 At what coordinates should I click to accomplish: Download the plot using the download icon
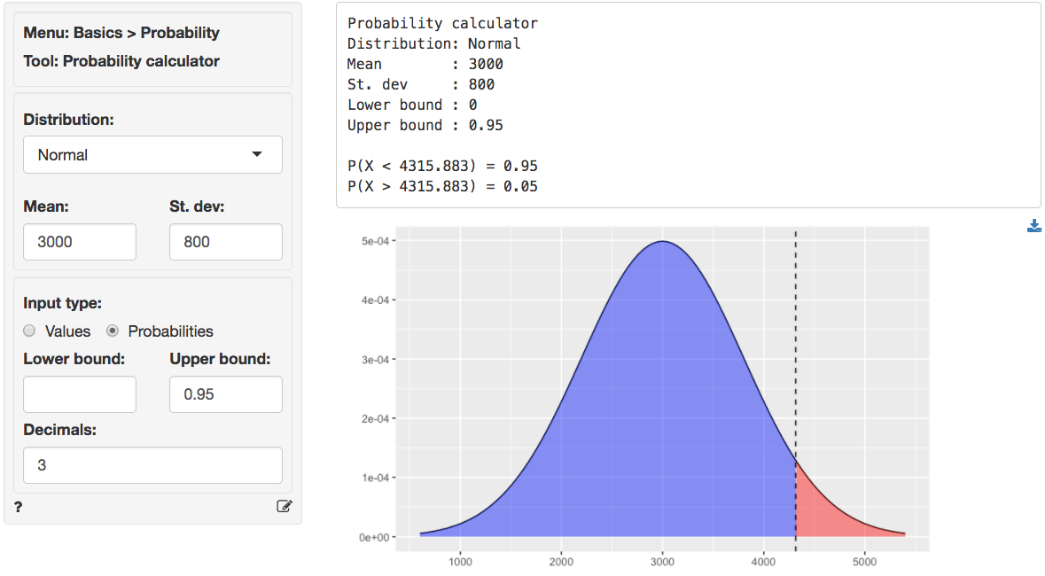(x=1033, y=226)
